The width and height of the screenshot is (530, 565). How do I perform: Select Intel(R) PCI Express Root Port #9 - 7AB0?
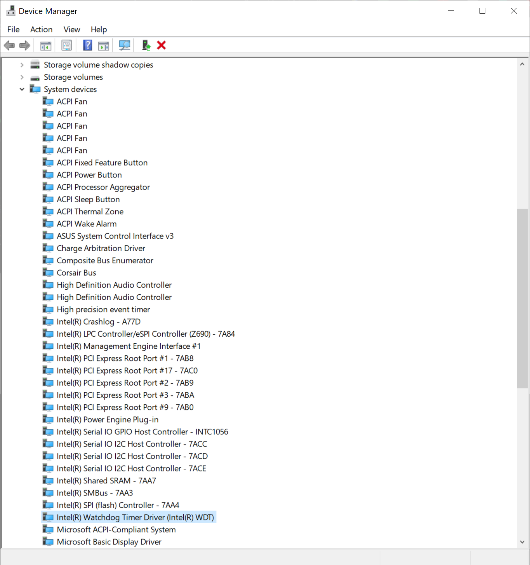point(125,407)
